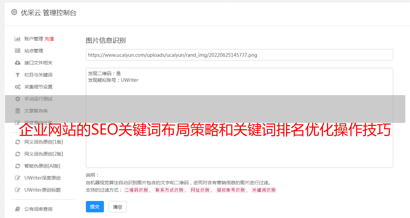Viewport: 410px width, 218px height.
Task: Click the book icon beside 公有词库查询
Action: click(18, 209)
